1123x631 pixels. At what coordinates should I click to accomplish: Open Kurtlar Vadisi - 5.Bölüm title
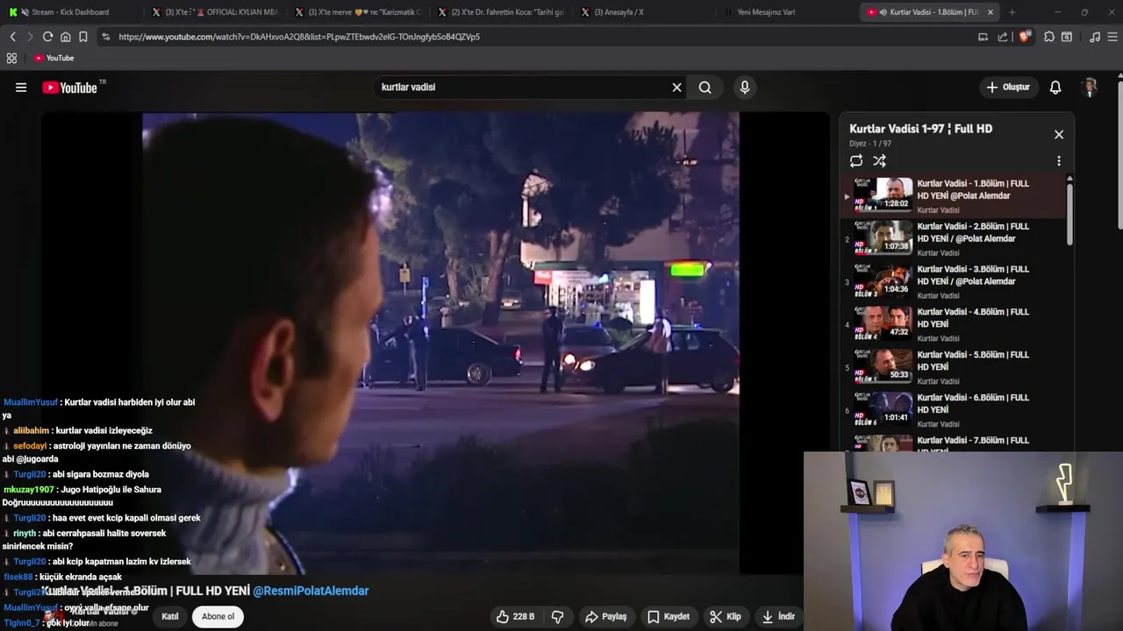tap(973, 361)
